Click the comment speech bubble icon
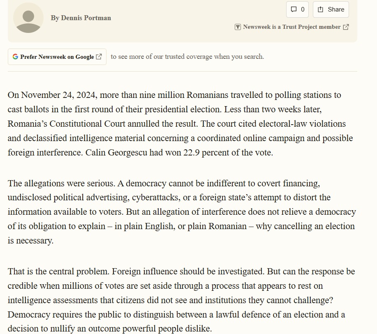The height and width of the screenshot is (334, 377). pyautogui.click(x=294, y=9)
